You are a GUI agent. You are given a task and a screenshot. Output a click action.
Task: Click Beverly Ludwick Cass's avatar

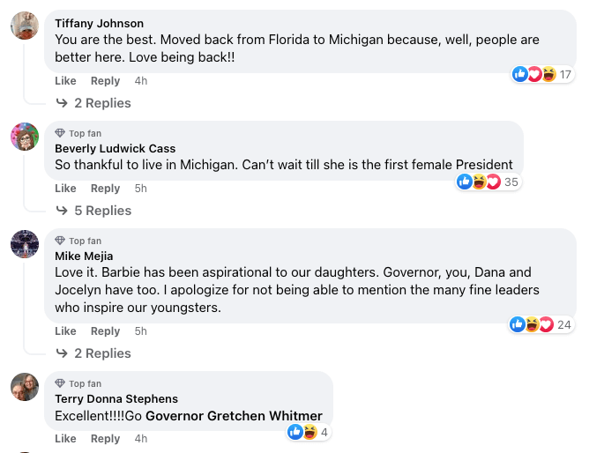coord(25,137)
